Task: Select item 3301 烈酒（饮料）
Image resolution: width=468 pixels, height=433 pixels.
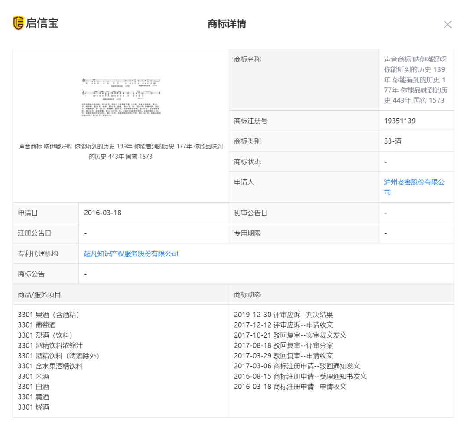Action: 45,335
